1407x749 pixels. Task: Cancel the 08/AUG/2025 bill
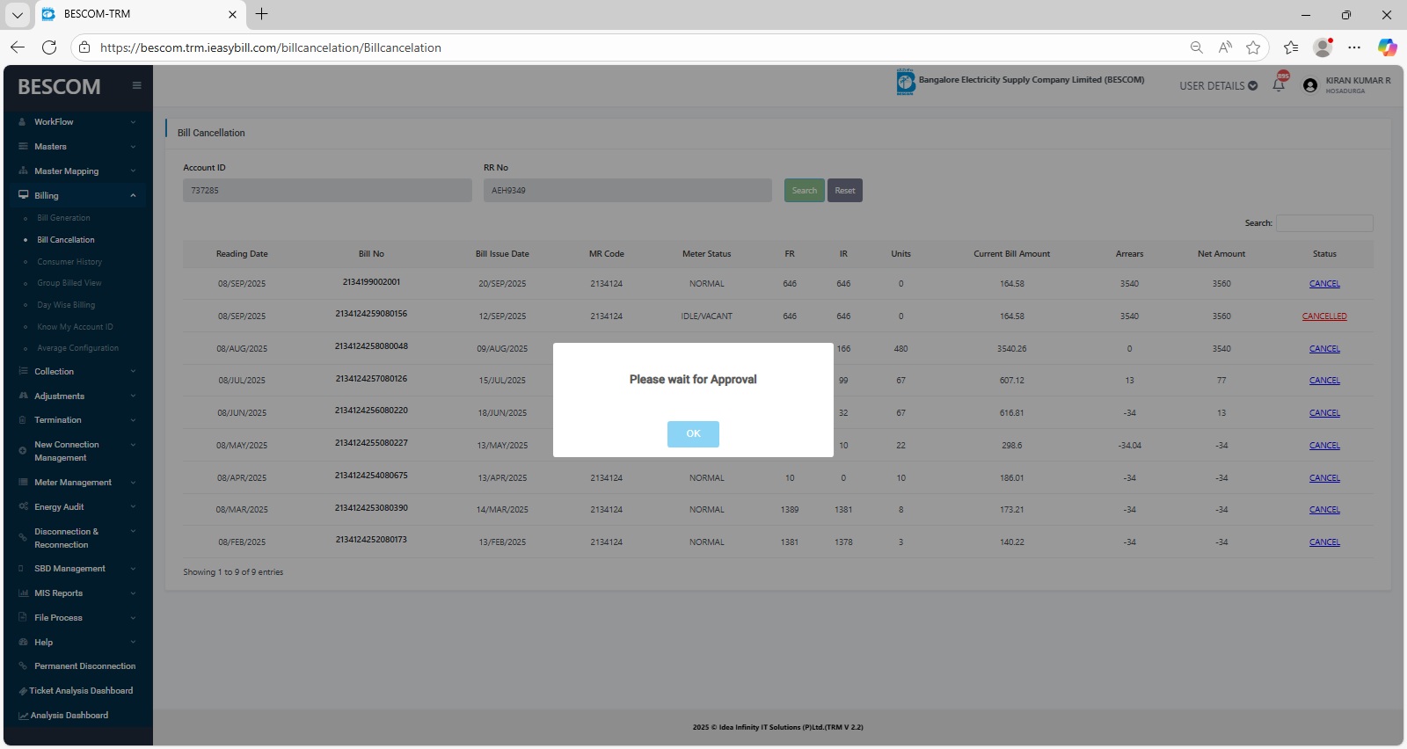[1324, 349]
